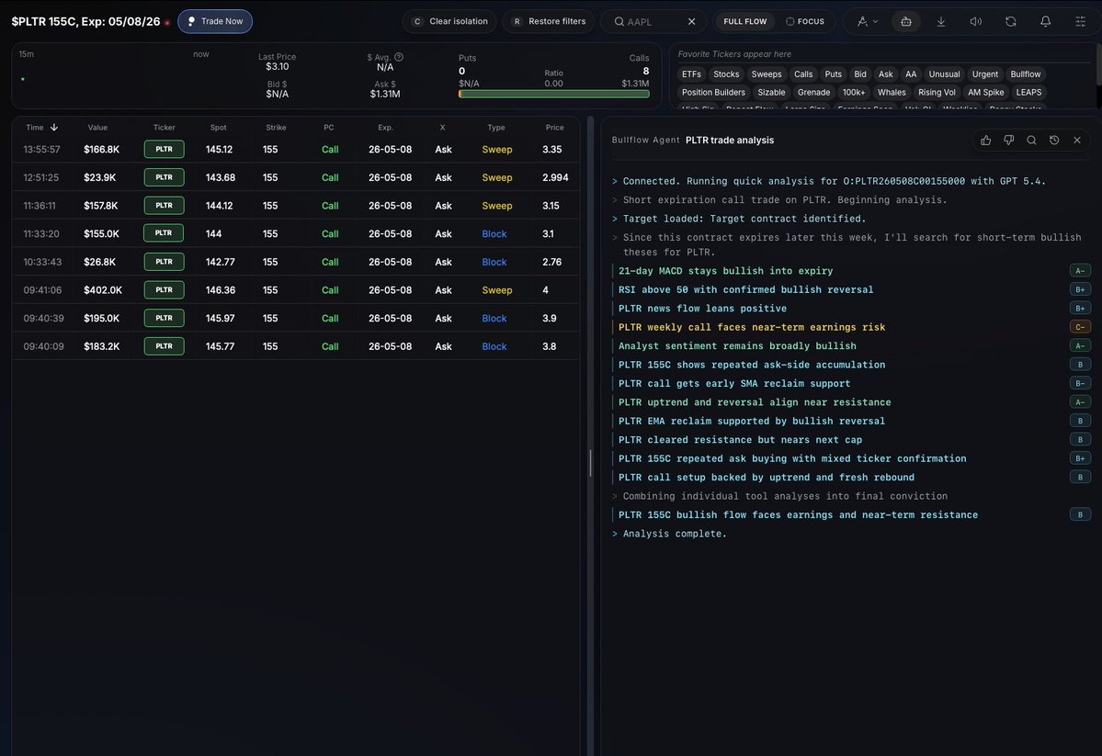Enable the Sizable filter chip
Viewport: 1102px width, 756px height.
771,93
